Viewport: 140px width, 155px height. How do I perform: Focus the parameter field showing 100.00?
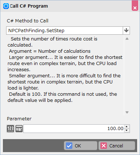pyautogui.click(x=74, y=129)
